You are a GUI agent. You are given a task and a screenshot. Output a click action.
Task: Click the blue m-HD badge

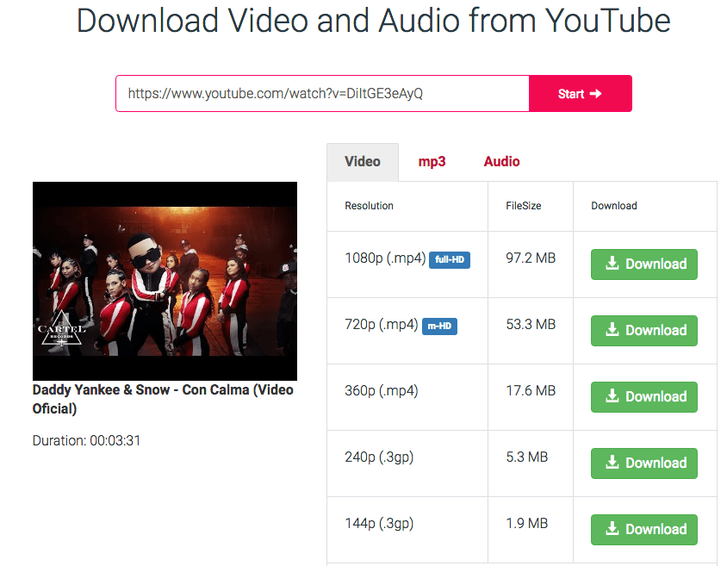click(x=439, y=326)
